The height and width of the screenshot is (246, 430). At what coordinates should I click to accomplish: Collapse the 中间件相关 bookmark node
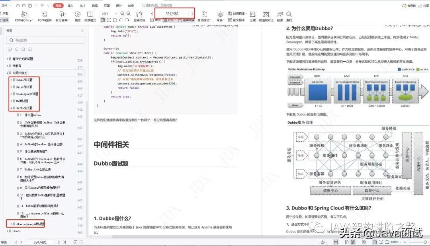pyautogui.click(x=7, y=73)
